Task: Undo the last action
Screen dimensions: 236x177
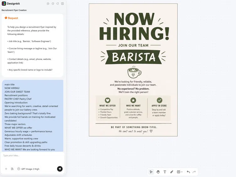Action: [x=188, y=172]
